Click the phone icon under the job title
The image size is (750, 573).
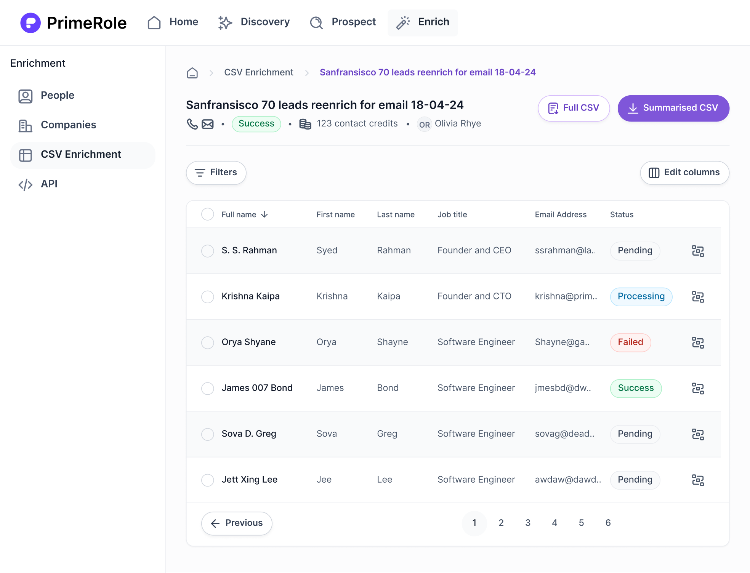coord(192,124)
